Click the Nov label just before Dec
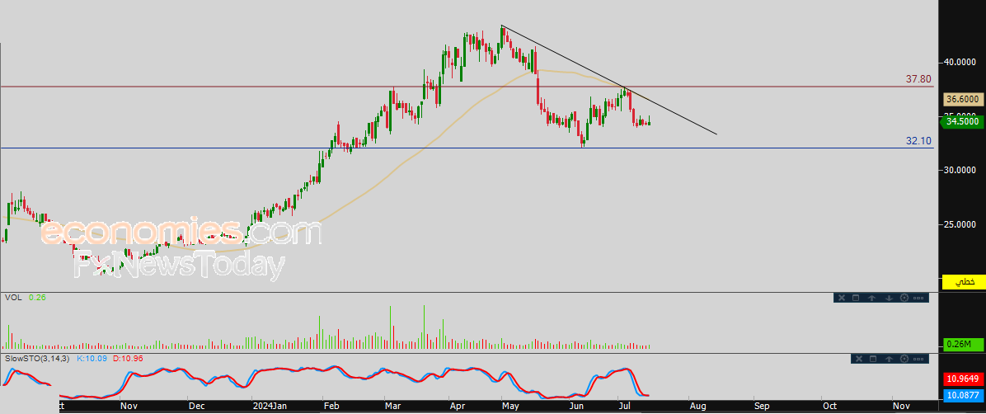The width and height of the screenshot is (986, 414). [129, 407]
